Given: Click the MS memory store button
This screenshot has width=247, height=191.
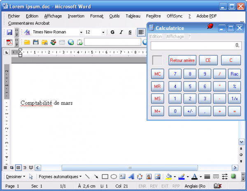Looking at the screenshot, I should pos(158,99).
